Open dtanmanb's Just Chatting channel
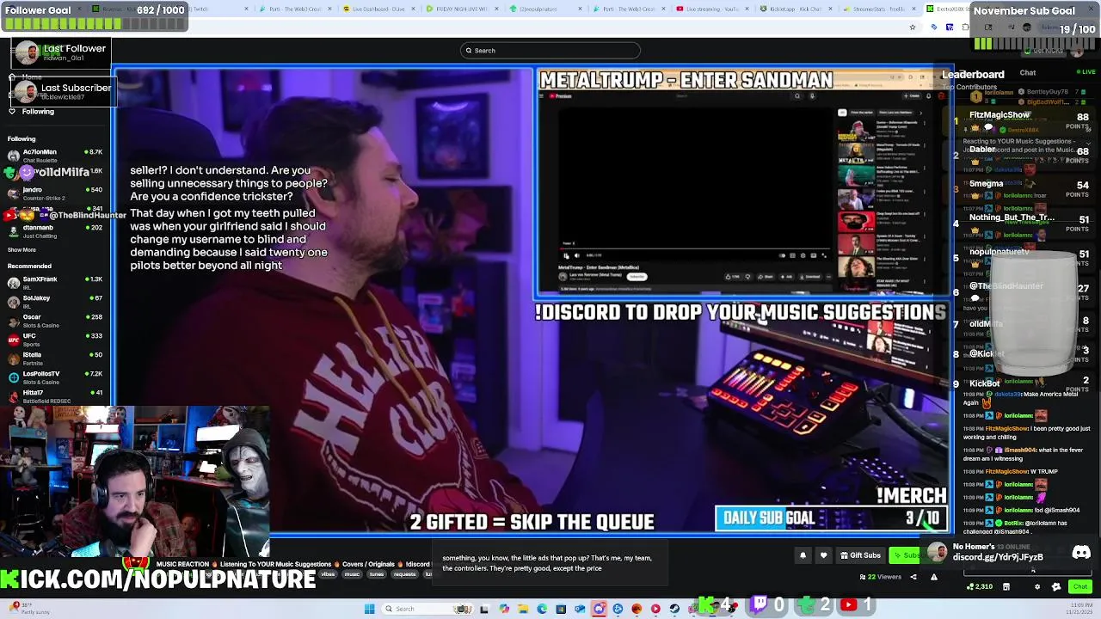 tap(55, 230)
